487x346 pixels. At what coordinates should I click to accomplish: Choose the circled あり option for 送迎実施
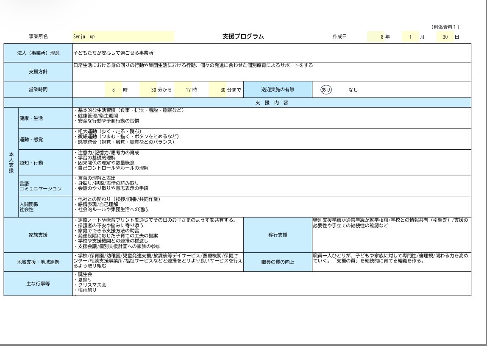tap(326, 90)
